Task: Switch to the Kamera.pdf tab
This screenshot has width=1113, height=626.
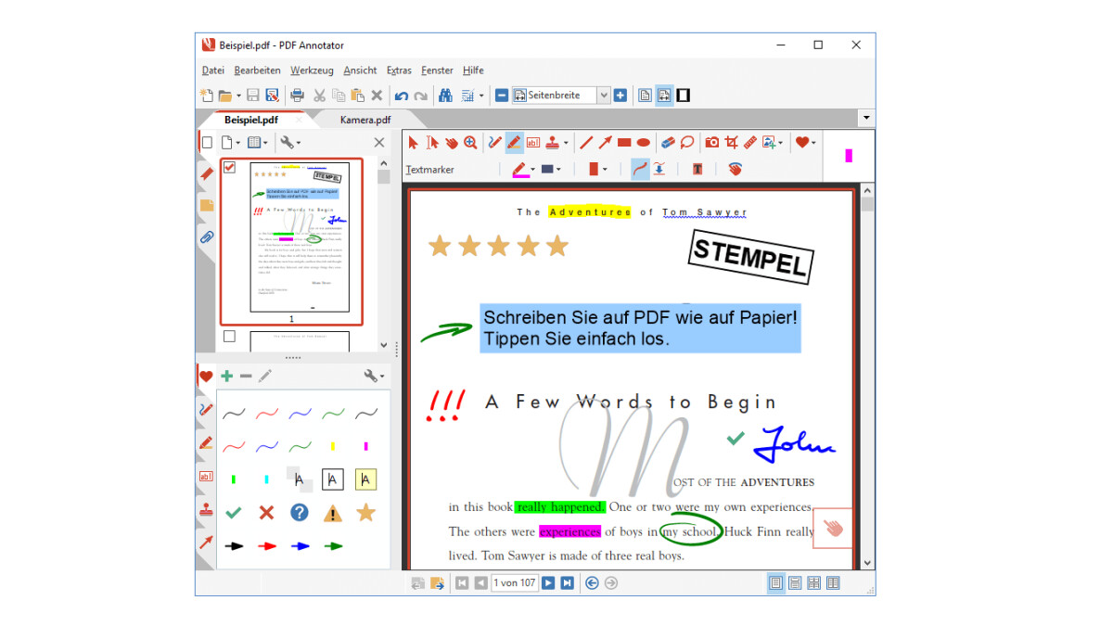Action: [x=365, y=120]
